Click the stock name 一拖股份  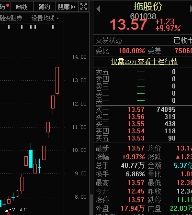click(143, 6)
